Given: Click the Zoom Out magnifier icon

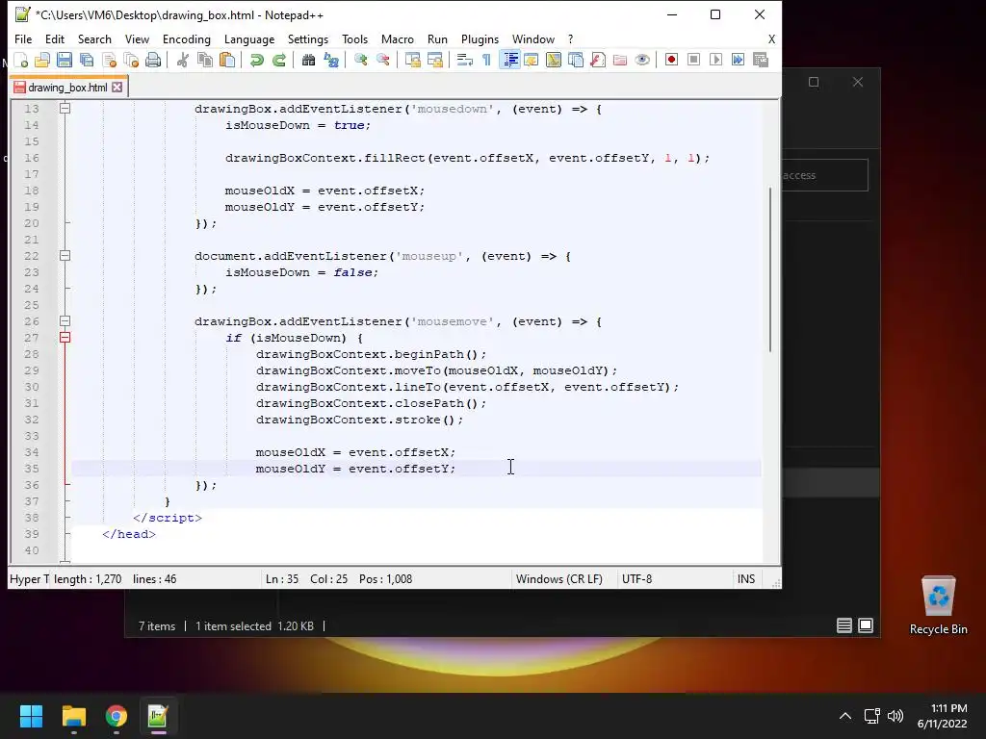Looking at the screenshot, I should pos(382,60).
